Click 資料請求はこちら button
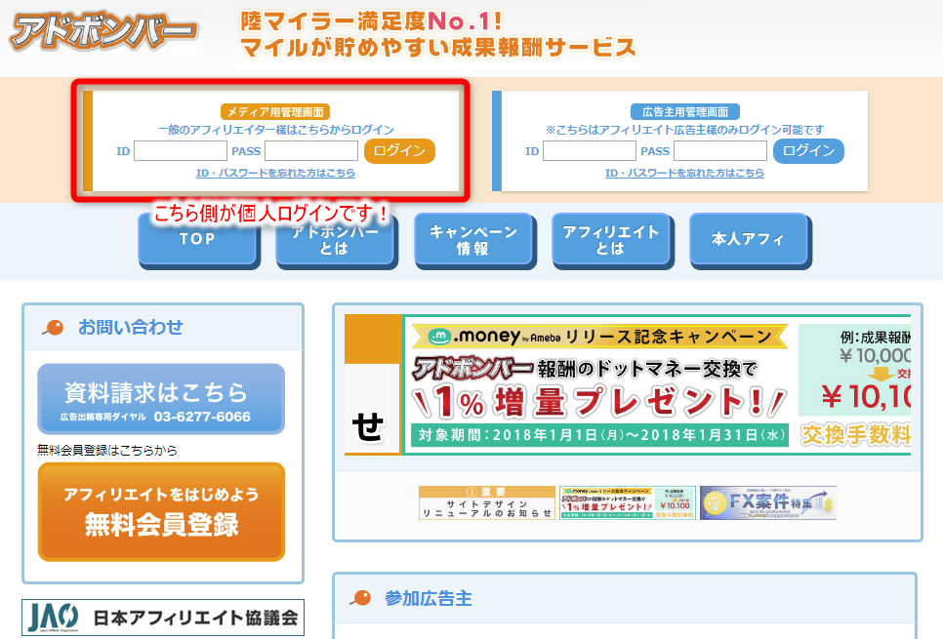The width and height of the screenshot is (943, 639). [161, 399]
